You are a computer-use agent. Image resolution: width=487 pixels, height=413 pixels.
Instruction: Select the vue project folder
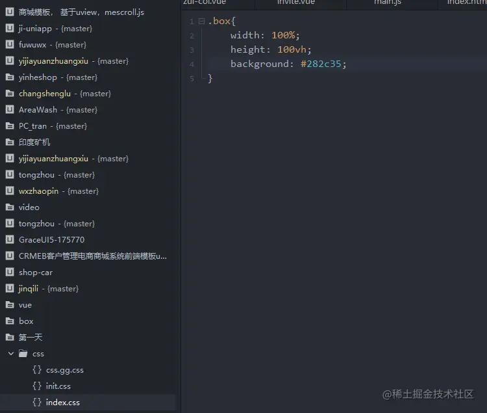tap(25, 305)
